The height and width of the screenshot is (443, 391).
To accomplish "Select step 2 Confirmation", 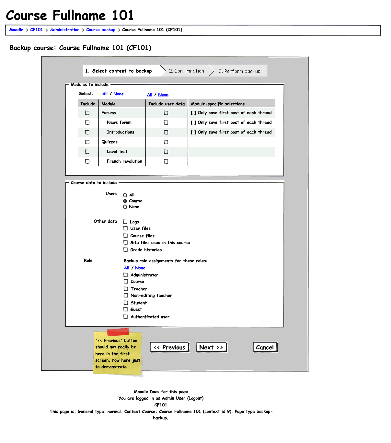I will click(x=187, y=71).
